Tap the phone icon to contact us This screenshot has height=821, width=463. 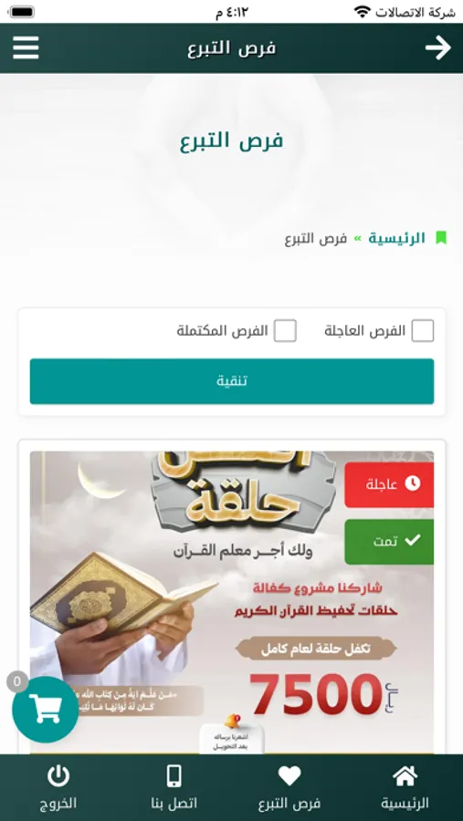(x=174, y=775)
